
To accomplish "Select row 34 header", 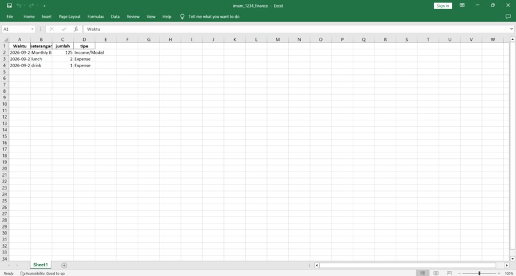I will [x=4, y=259].
